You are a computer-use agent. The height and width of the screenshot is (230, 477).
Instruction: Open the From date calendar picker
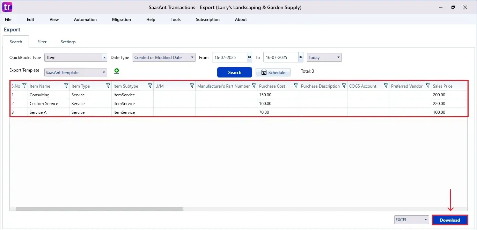tap(249, 57)
